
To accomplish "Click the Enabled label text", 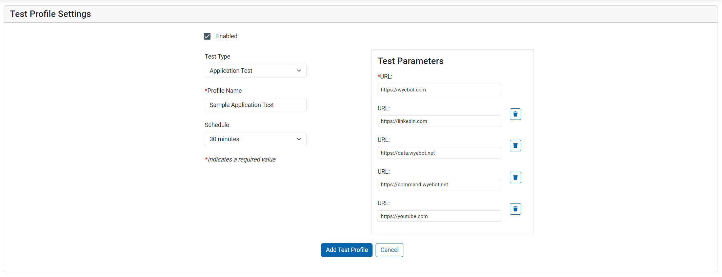I will 227,36.
